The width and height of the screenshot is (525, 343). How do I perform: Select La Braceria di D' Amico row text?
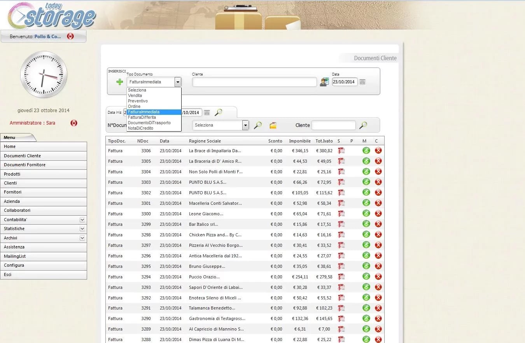(x=215, y=161)
